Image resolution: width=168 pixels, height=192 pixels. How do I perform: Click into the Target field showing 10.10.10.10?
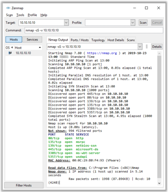click(x=41, y=23)
